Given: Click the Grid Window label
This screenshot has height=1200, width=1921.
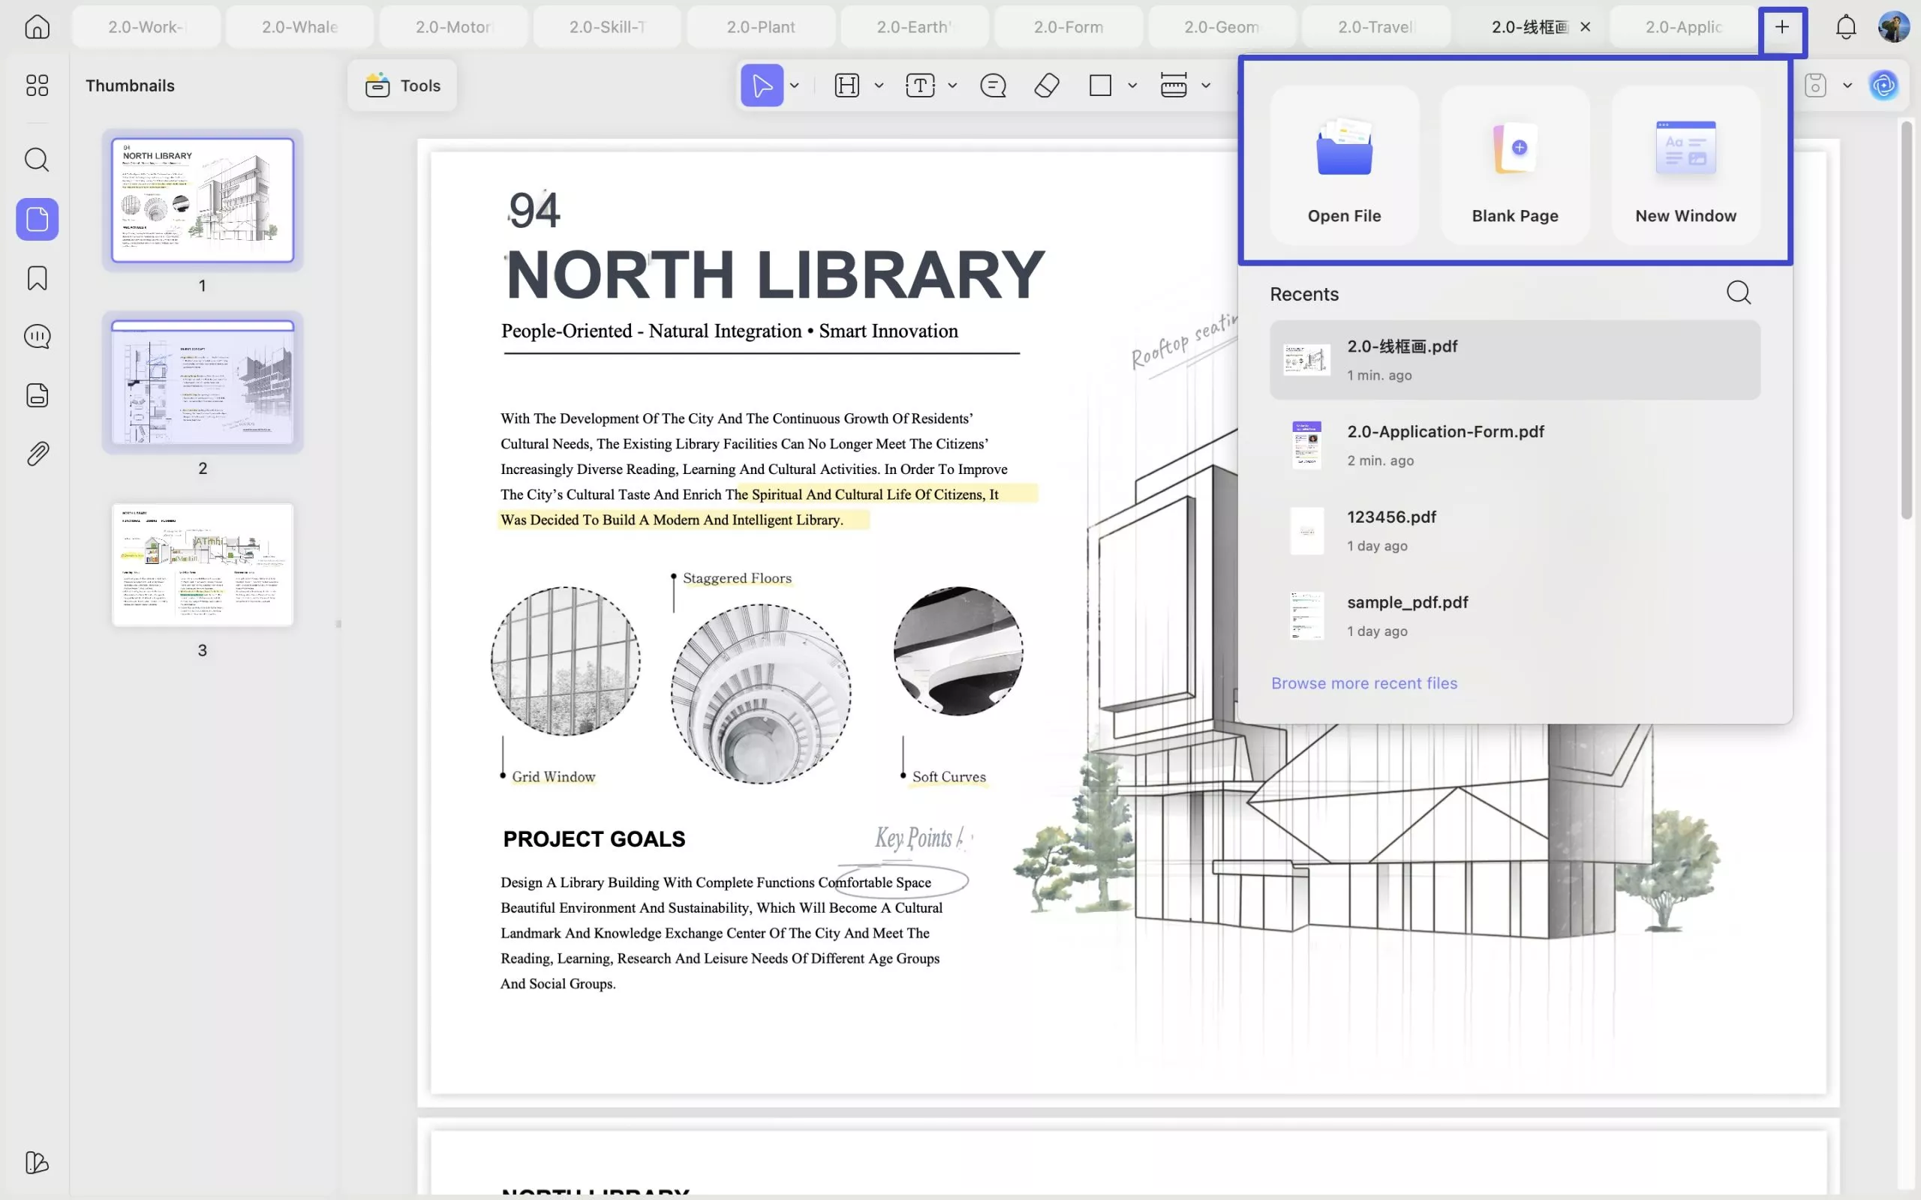Looking at the screenshot, I should click(553, 776).
